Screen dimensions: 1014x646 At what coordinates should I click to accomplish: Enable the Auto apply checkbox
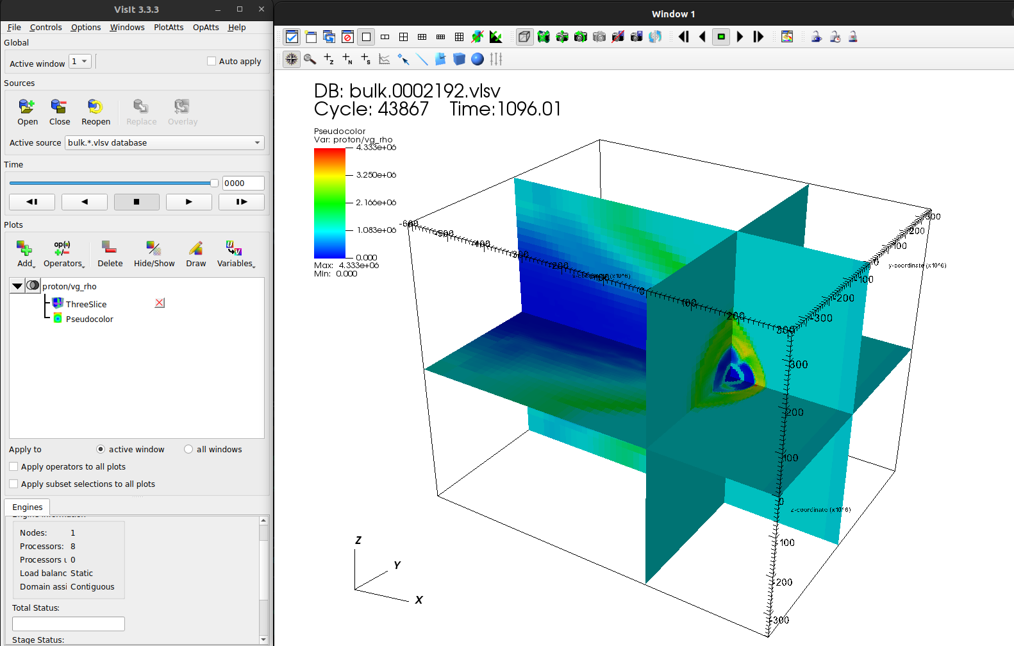pyautogui.click(x=212, y=62)
